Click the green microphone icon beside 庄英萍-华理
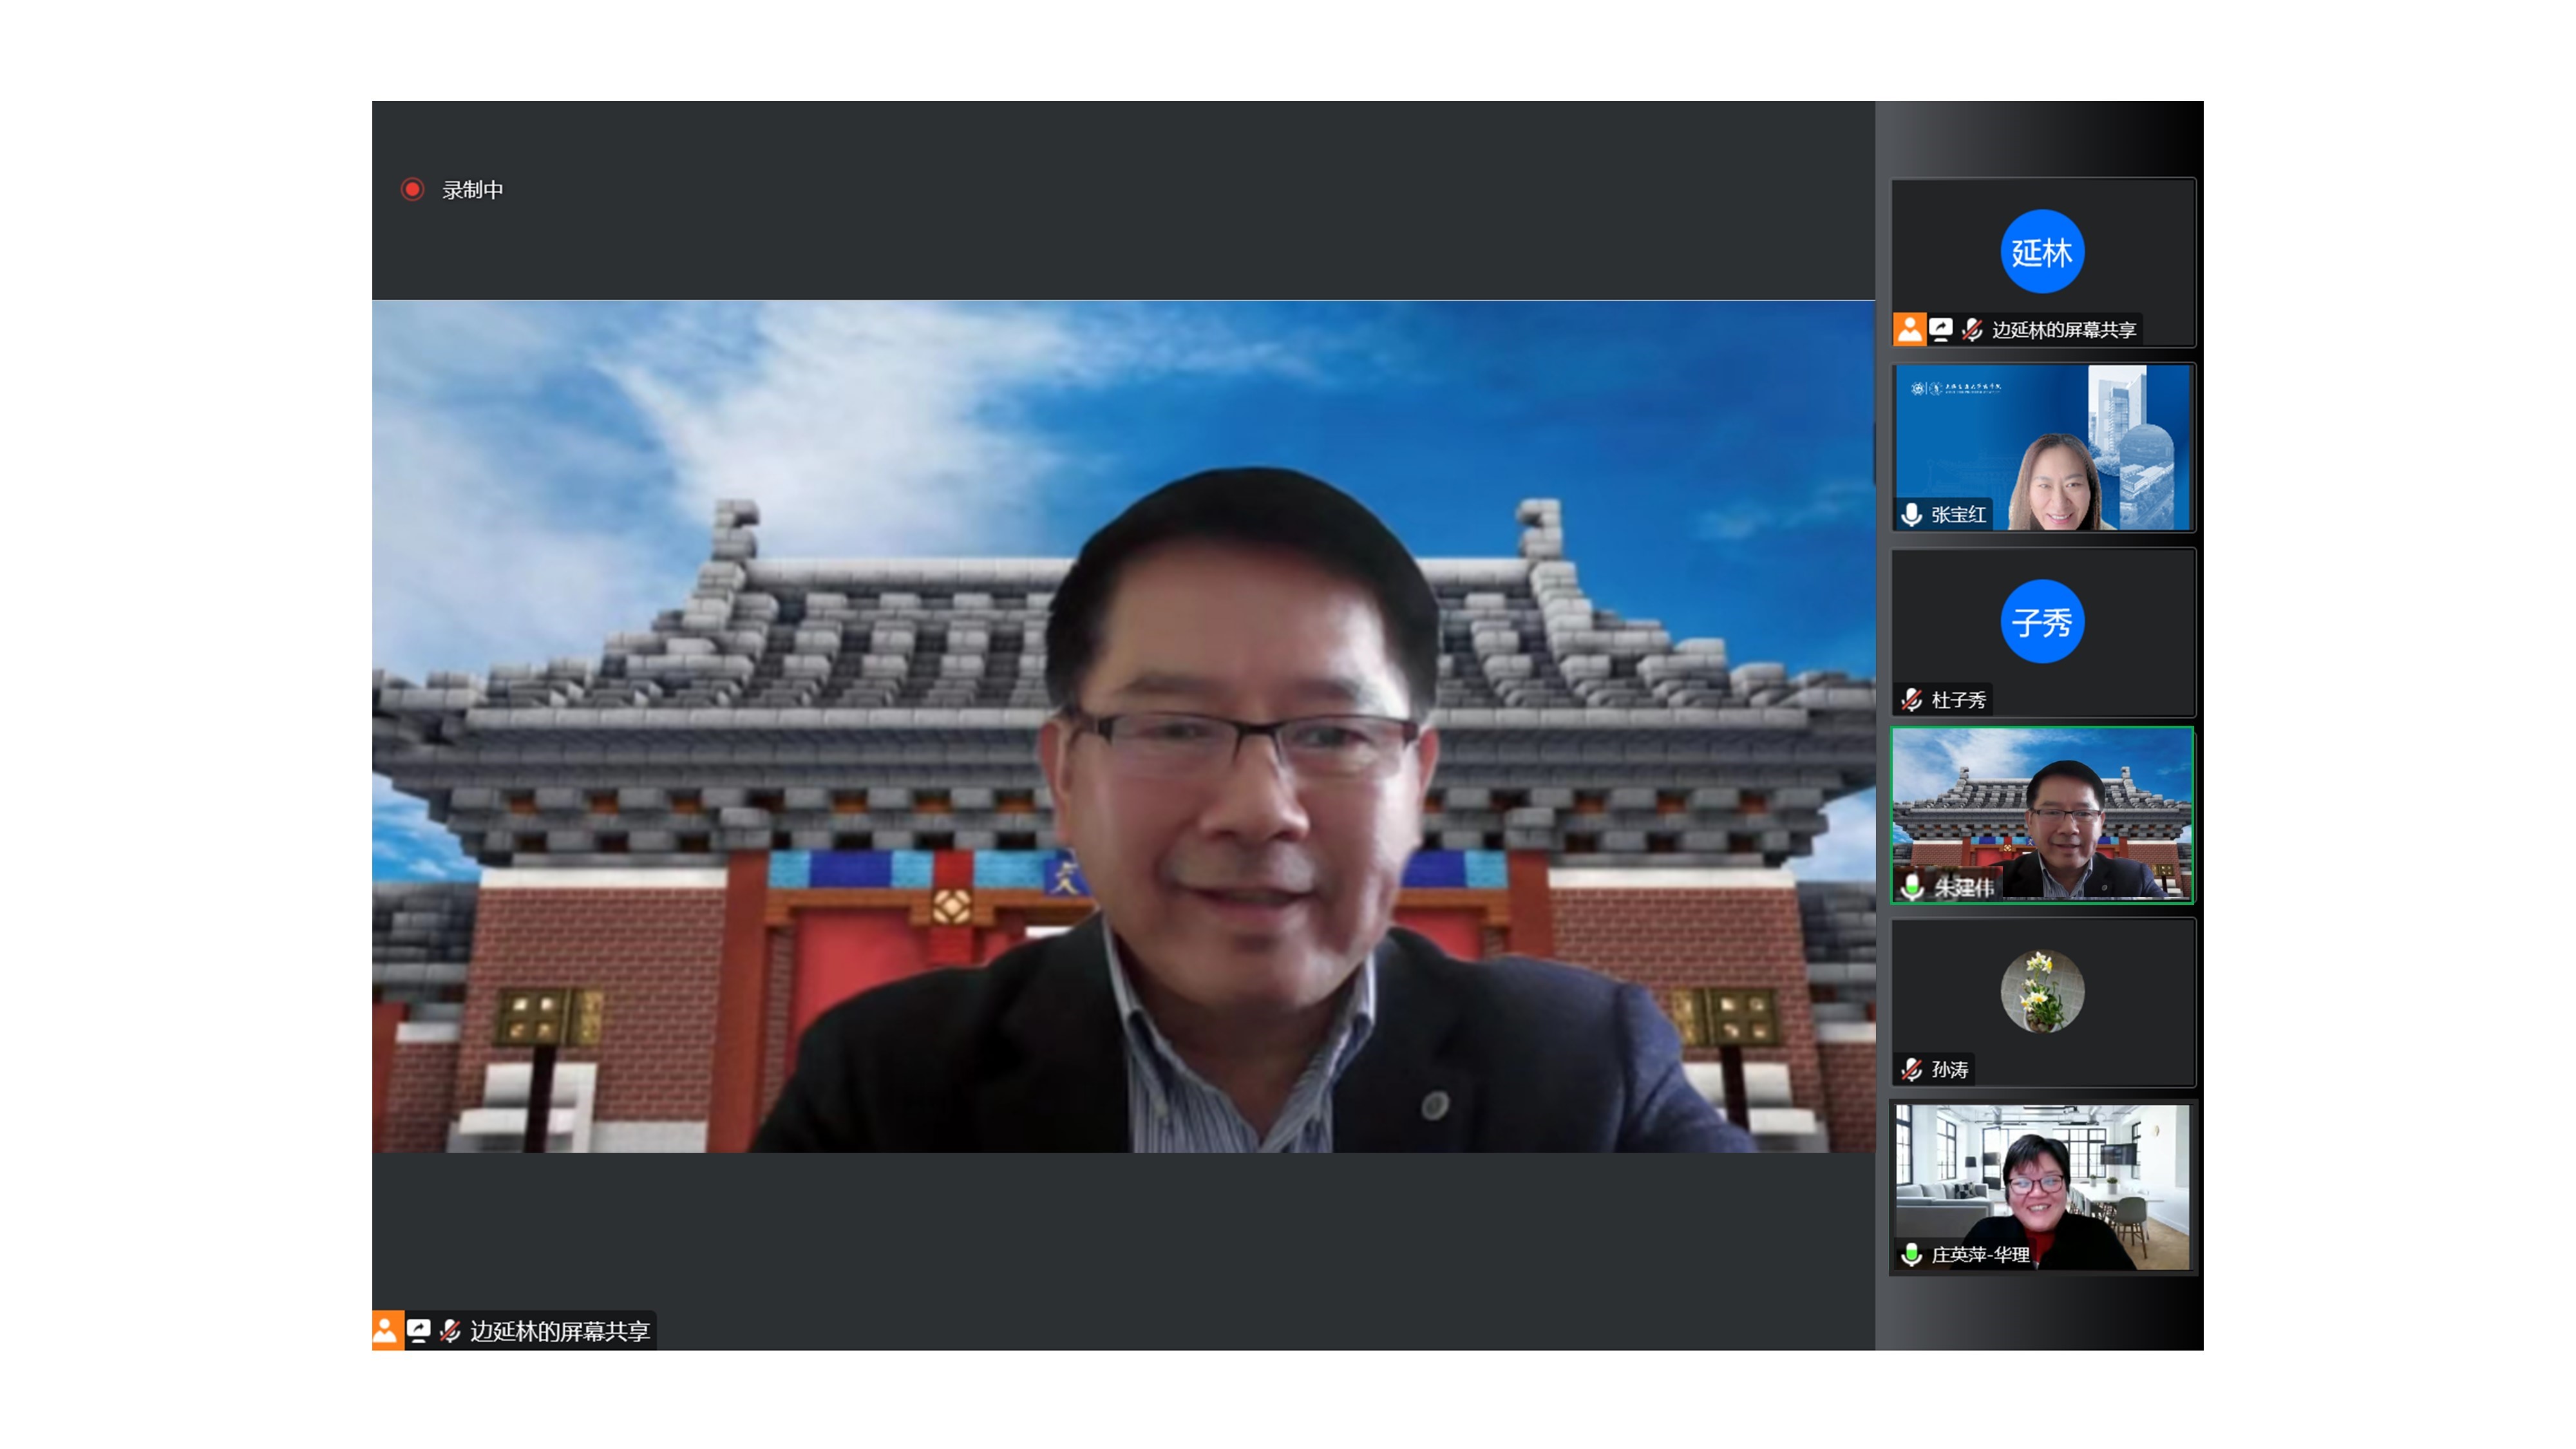This screenshot has width=2576, height=1449. click(1911, 1254)
